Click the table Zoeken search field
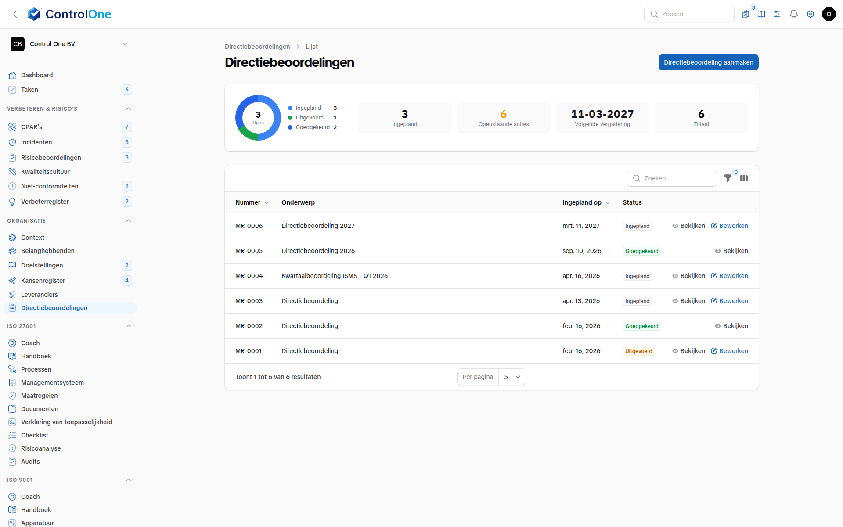Screen dimensions: 843x527 point(672,178)
